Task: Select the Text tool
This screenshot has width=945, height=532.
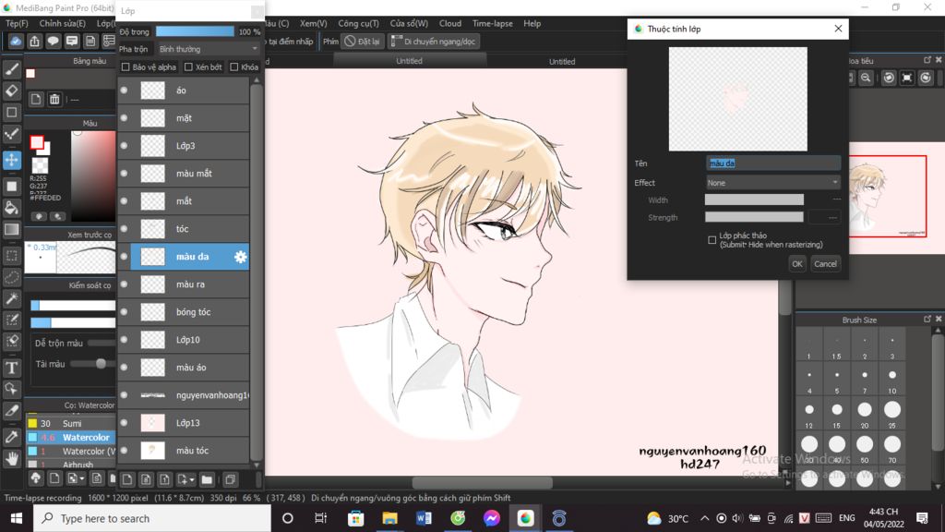Action: click(x=11, y=368)
